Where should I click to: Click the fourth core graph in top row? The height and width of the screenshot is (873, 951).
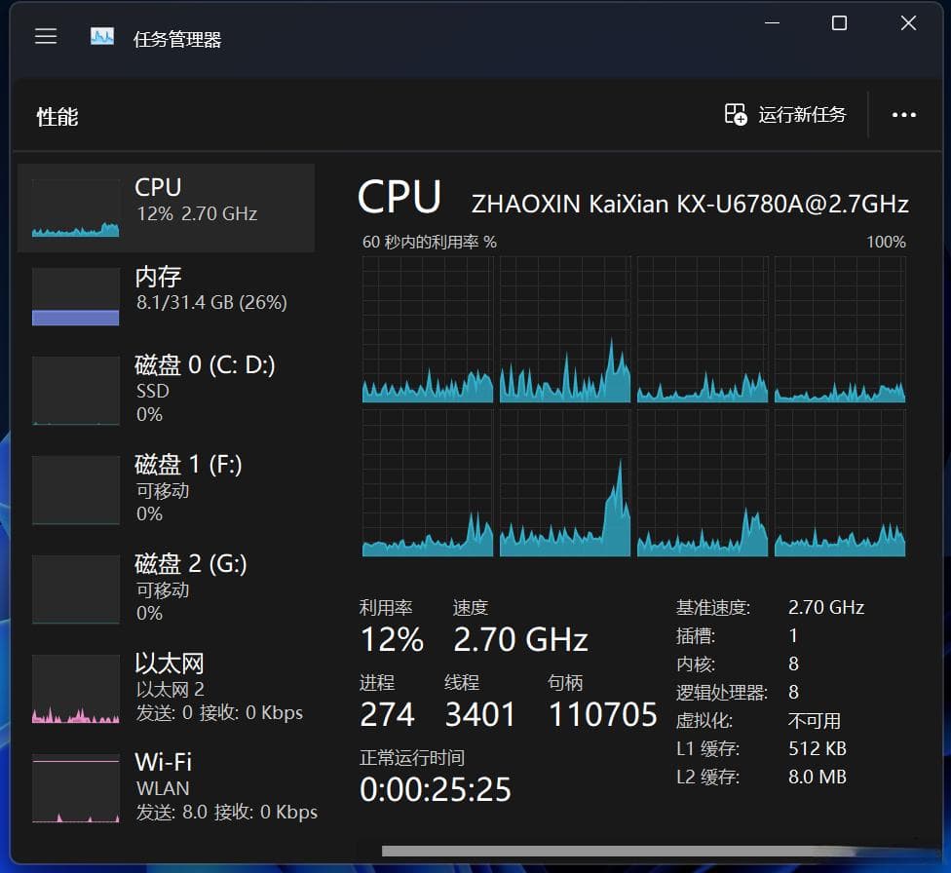(840, 329)
